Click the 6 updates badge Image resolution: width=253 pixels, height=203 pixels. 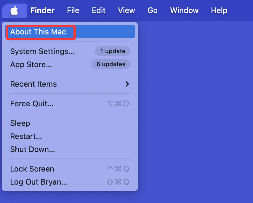tap(111, 64)
